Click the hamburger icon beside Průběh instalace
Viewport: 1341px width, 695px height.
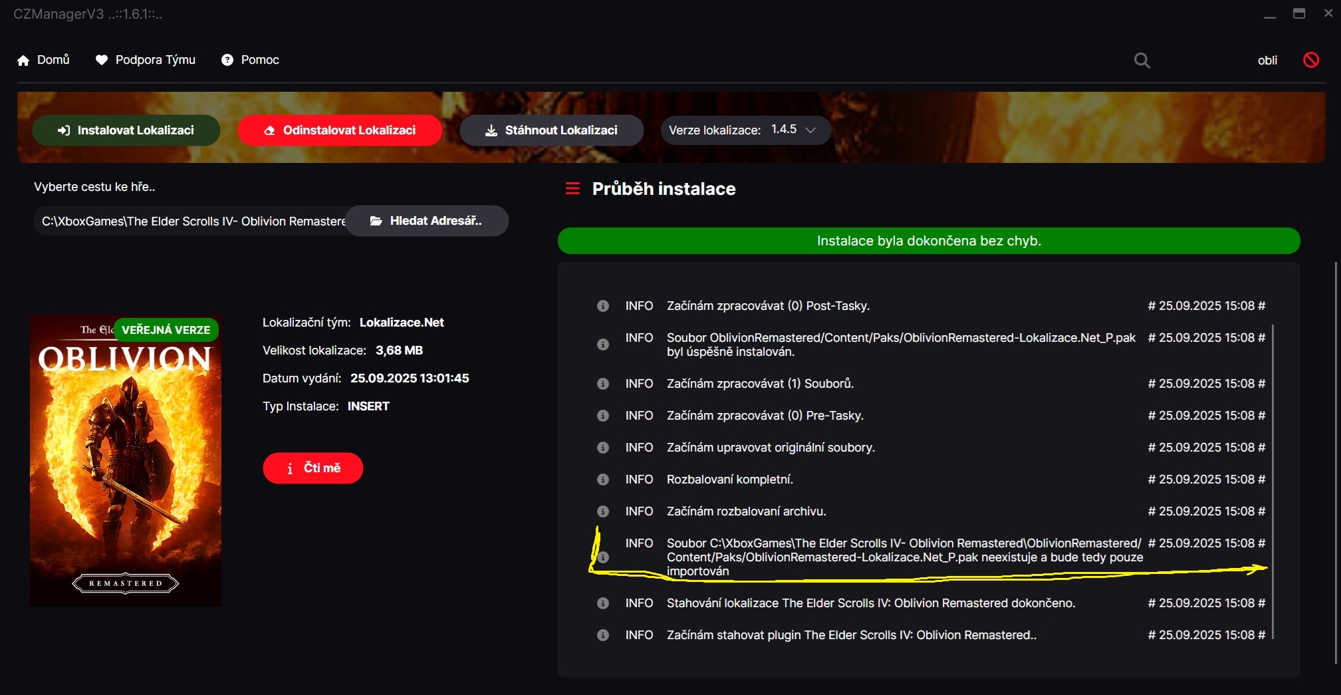[x=572, y=189]
